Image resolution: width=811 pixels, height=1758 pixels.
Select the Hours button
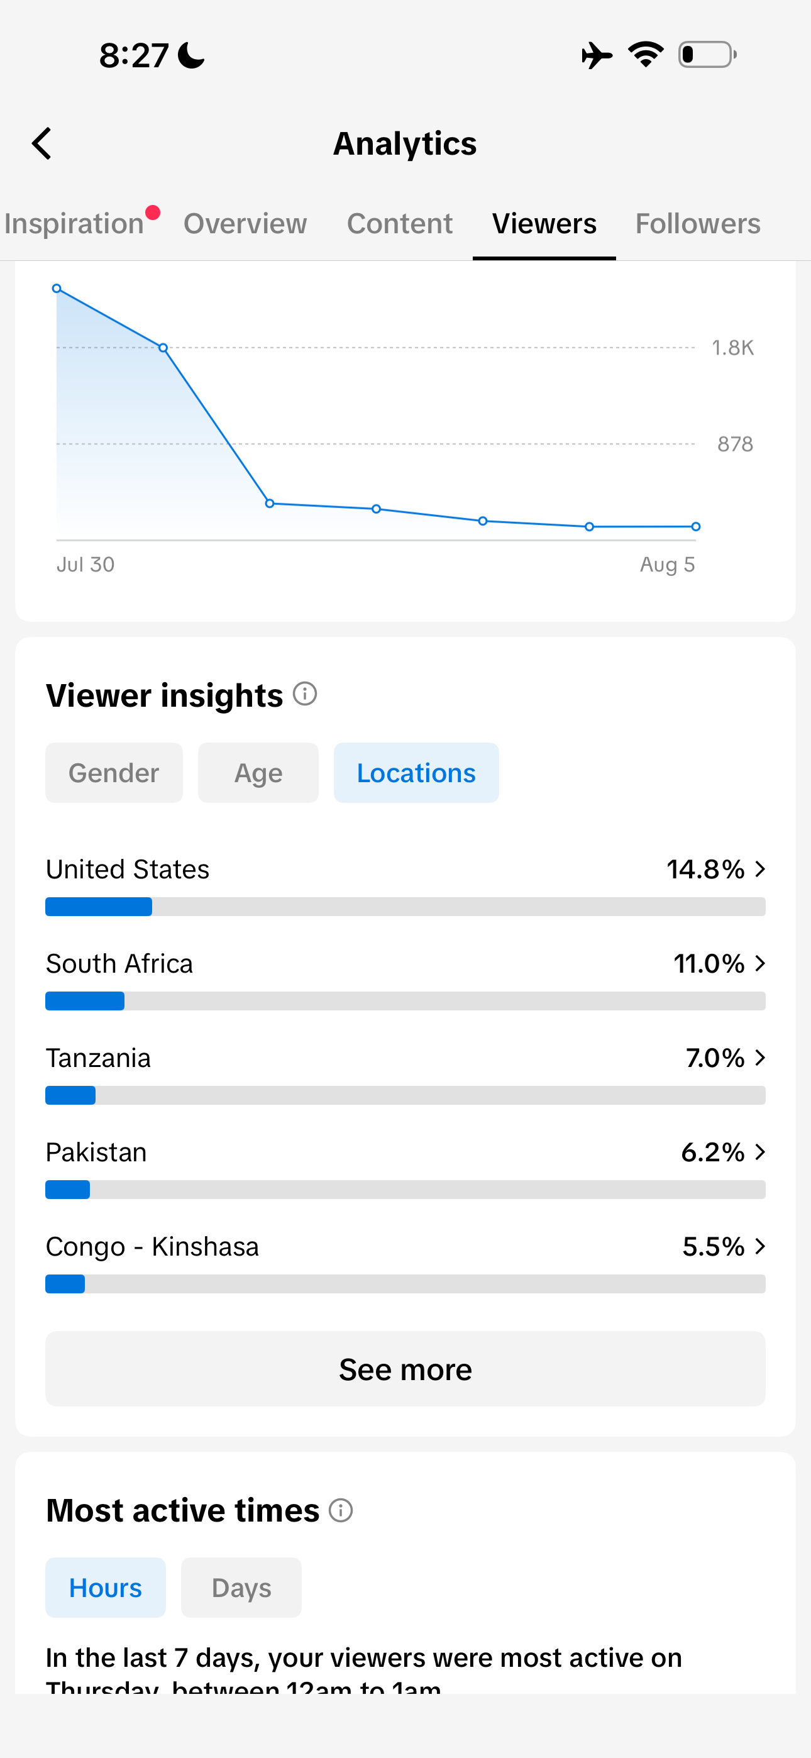(106, 1588)
